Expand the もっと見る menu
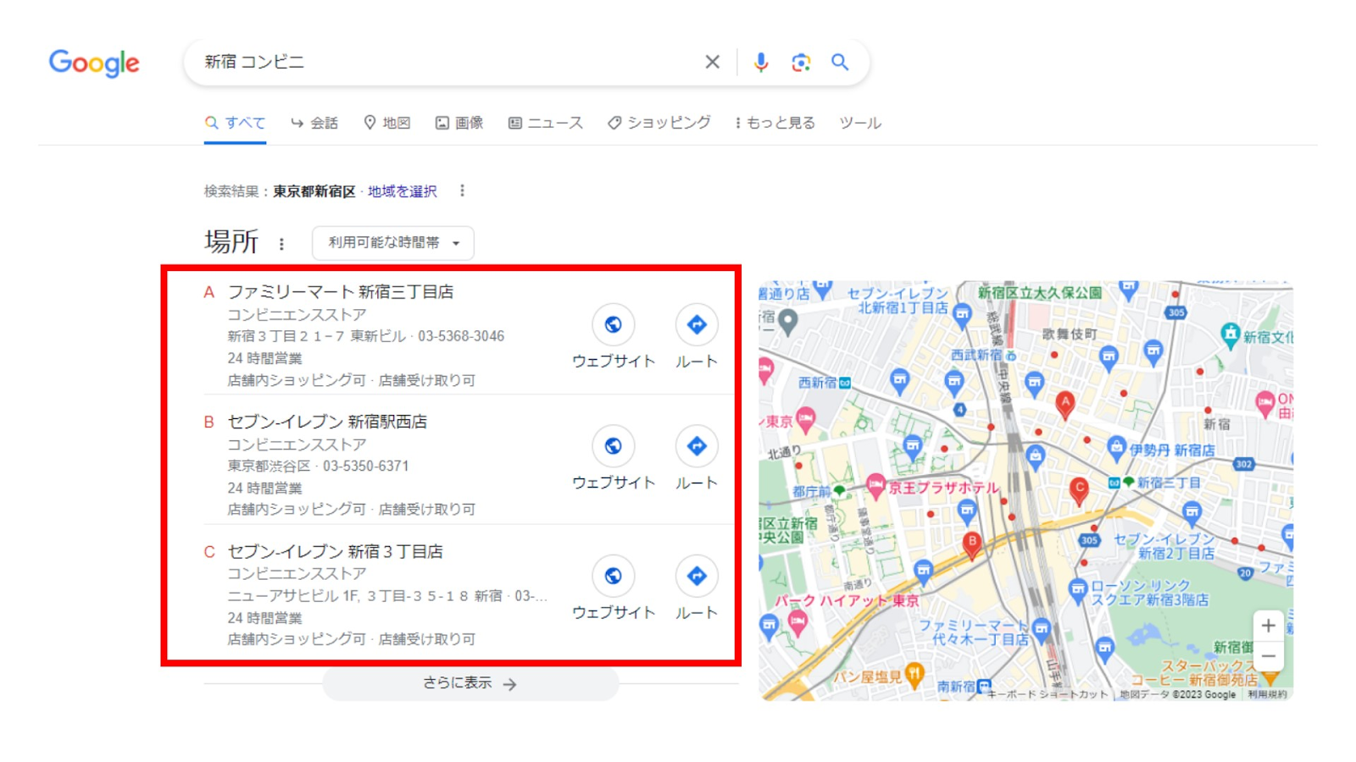1356x762 pixels. [775, 123]
